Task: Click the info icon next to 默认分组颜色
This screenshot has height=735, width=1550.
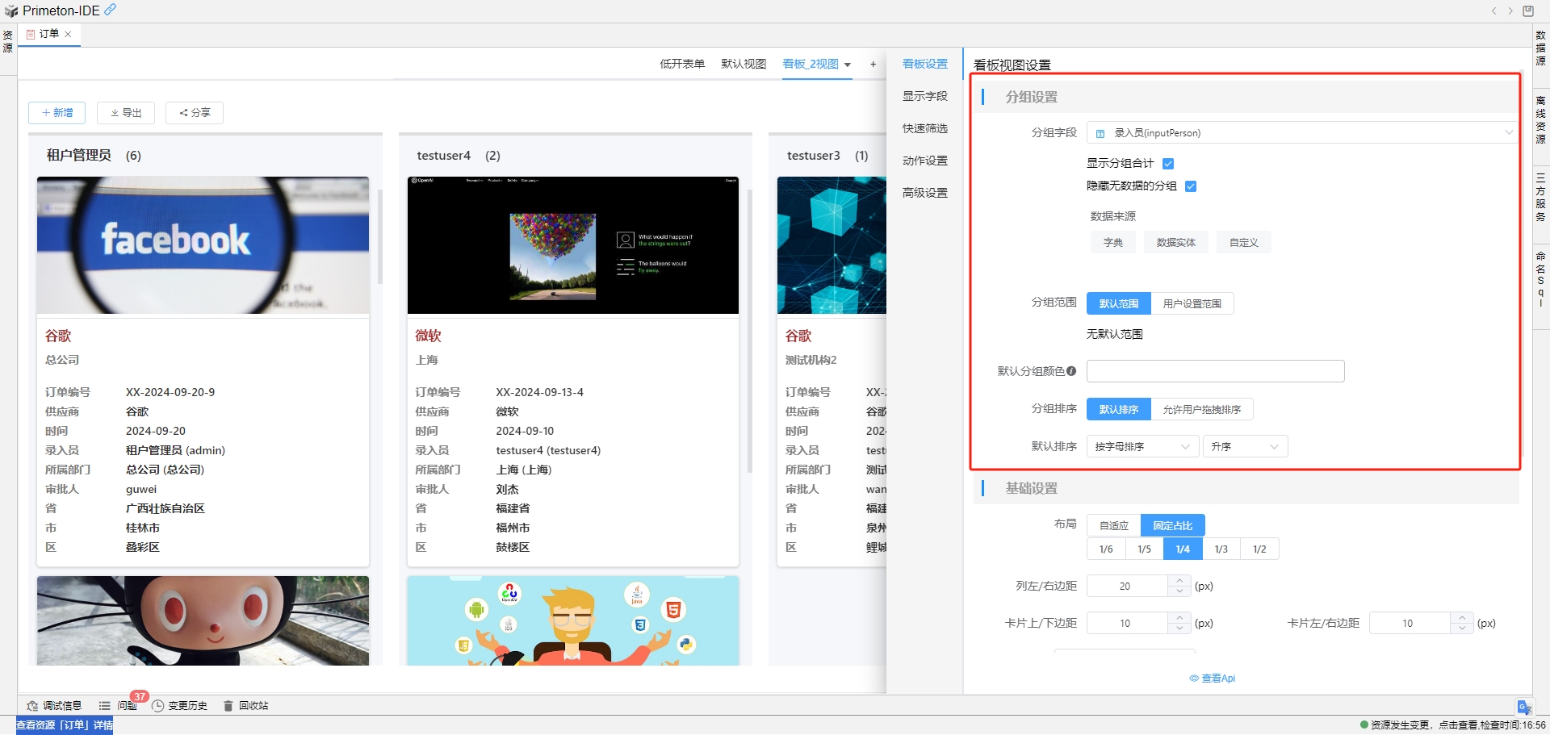Action: 1071,371
